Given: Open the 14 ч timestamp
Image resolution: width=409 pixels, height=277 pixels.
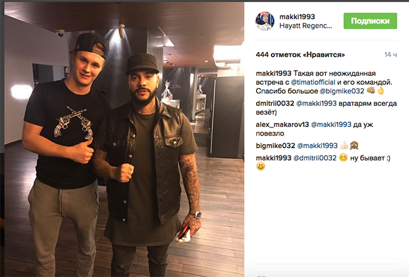Looking at the screenshot, I should (390, 55).
